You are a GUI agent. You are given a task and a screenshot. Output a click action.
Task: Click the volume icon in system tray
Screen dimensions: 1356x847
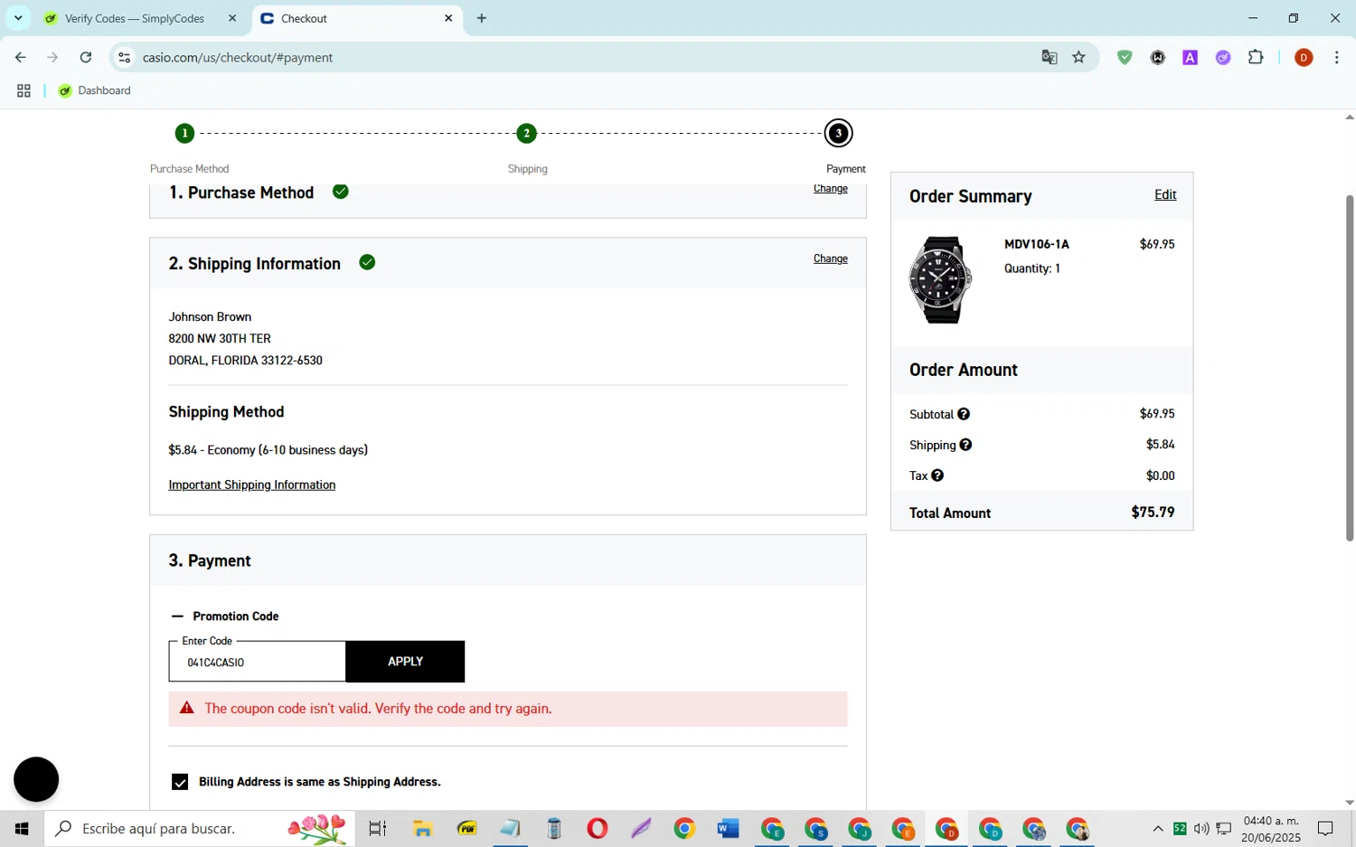pyautogui.click(x=1201, y=828)
